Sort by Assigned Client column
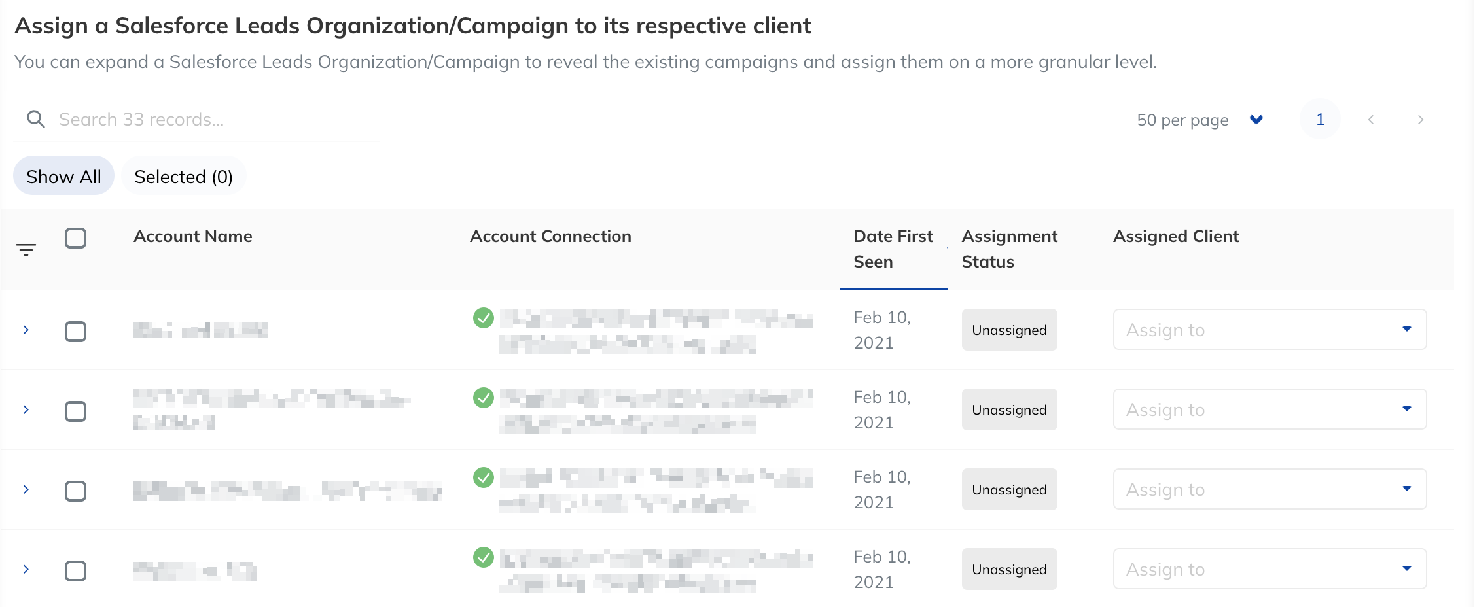 (x=1176, y=236)
